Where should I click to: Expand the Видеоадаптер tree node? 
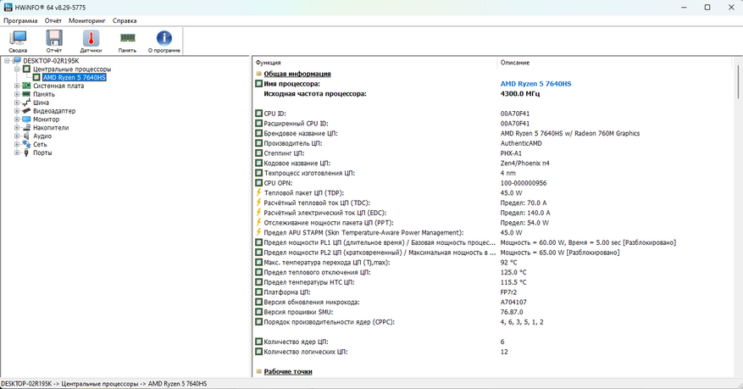17,111
